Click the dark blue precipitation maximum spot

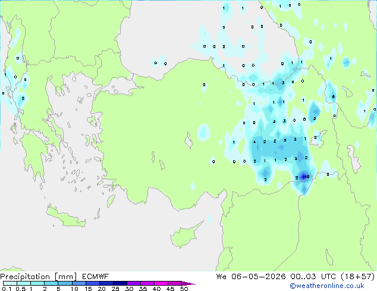tap(303, 176)
